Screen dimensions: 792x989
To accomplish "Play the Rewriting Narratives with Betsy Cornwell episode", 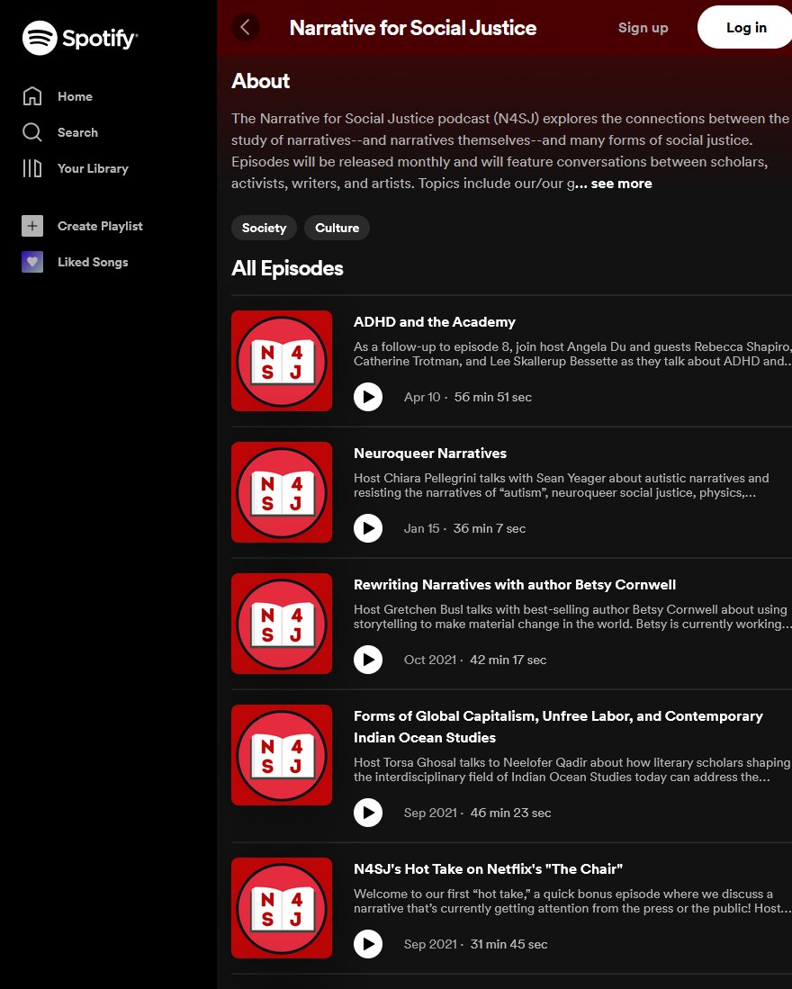I will (368, 660).
